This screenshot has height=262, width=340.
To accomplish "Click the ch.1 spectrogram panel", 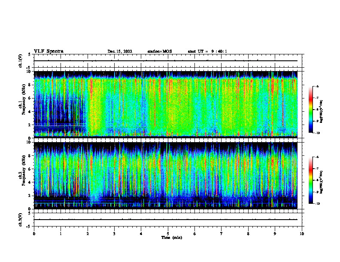I will pos(166,104).
